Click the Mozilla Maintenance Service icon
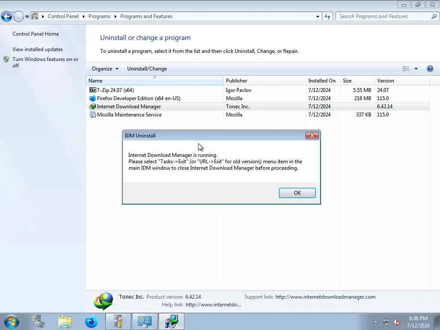 pyautogui.click(x=93, y=114)
